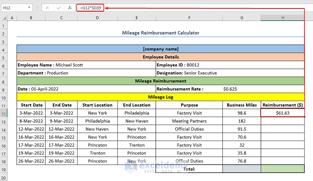Image resolution: width=313 pixels, height=181 pixels.
Task: Click the Cancel (X) formula bar icon
Action: click(x=47, y=8)
